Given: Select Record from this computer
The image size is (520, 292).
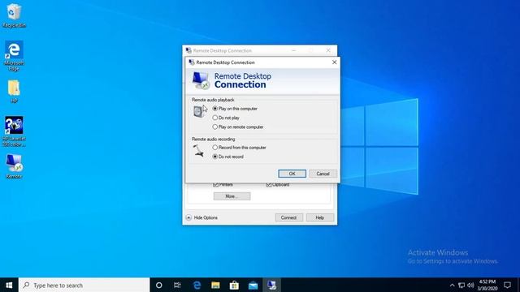Looking at the screenshot, I should coord(239,148).
